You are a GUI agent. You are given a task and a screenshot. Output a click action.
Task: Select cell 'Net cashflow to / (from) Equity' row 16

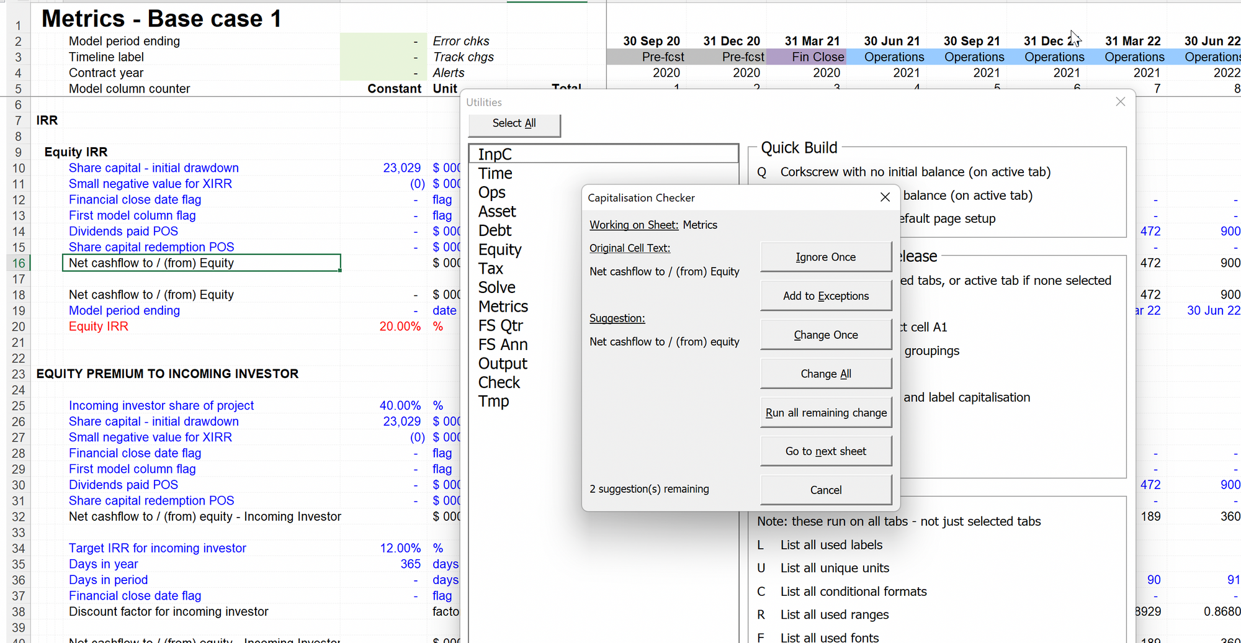[201, 263]
